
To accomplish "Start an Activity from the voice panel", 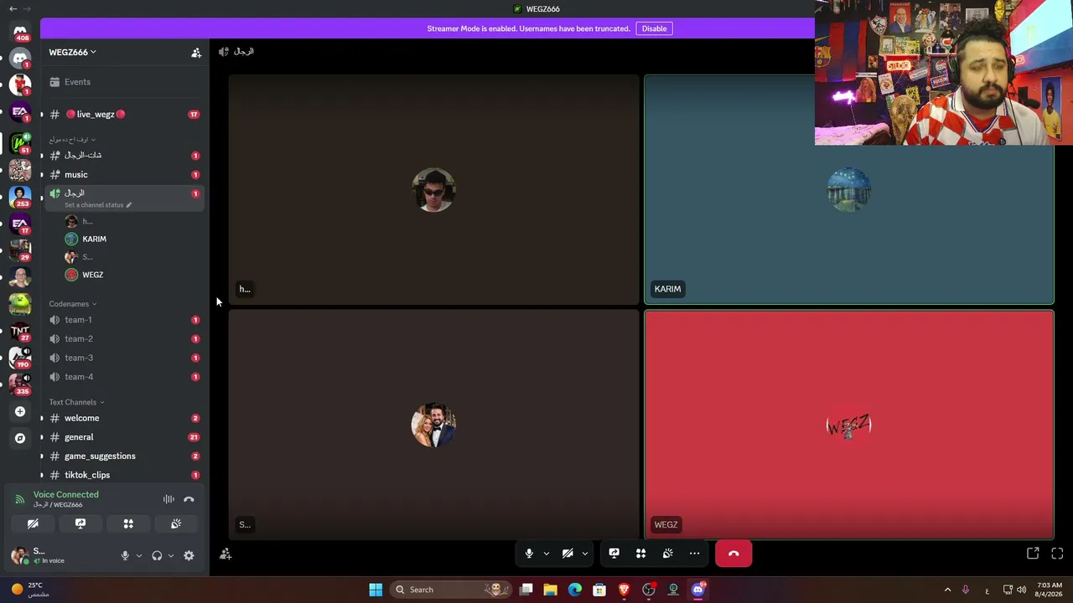I will [128, 523].
